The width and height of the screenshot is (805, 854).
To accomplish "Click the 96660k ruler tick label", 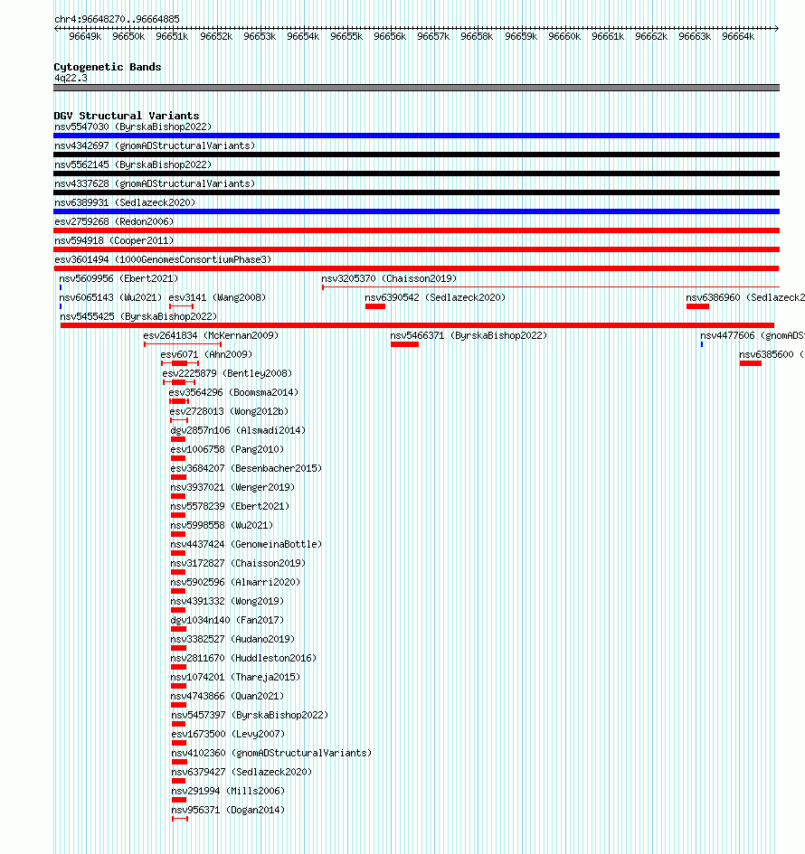I will (x=564, y=36).
